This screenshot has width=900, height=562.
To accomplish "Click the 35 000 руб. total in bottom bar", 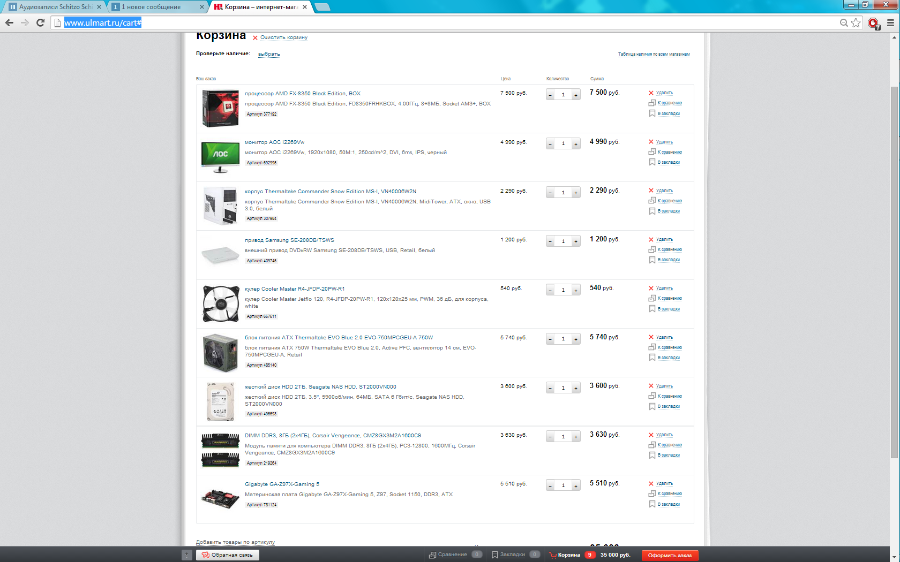I will (x=615, y=555).
